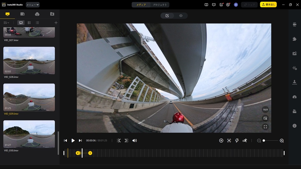This screenshot has width=301, height=169.
Task: Select the SD card files tab
Action: pyautogui.click(x=23, y=14)
